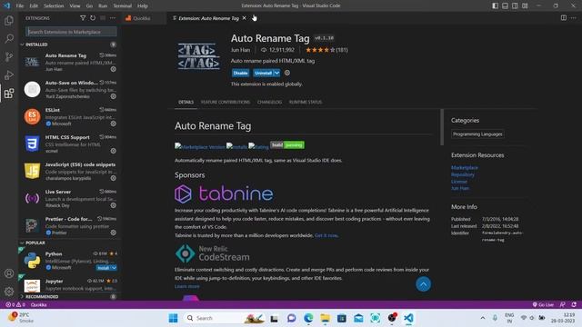Expand the Recommended extensions section
The image size is (582, 327).
tap(22, 297)
